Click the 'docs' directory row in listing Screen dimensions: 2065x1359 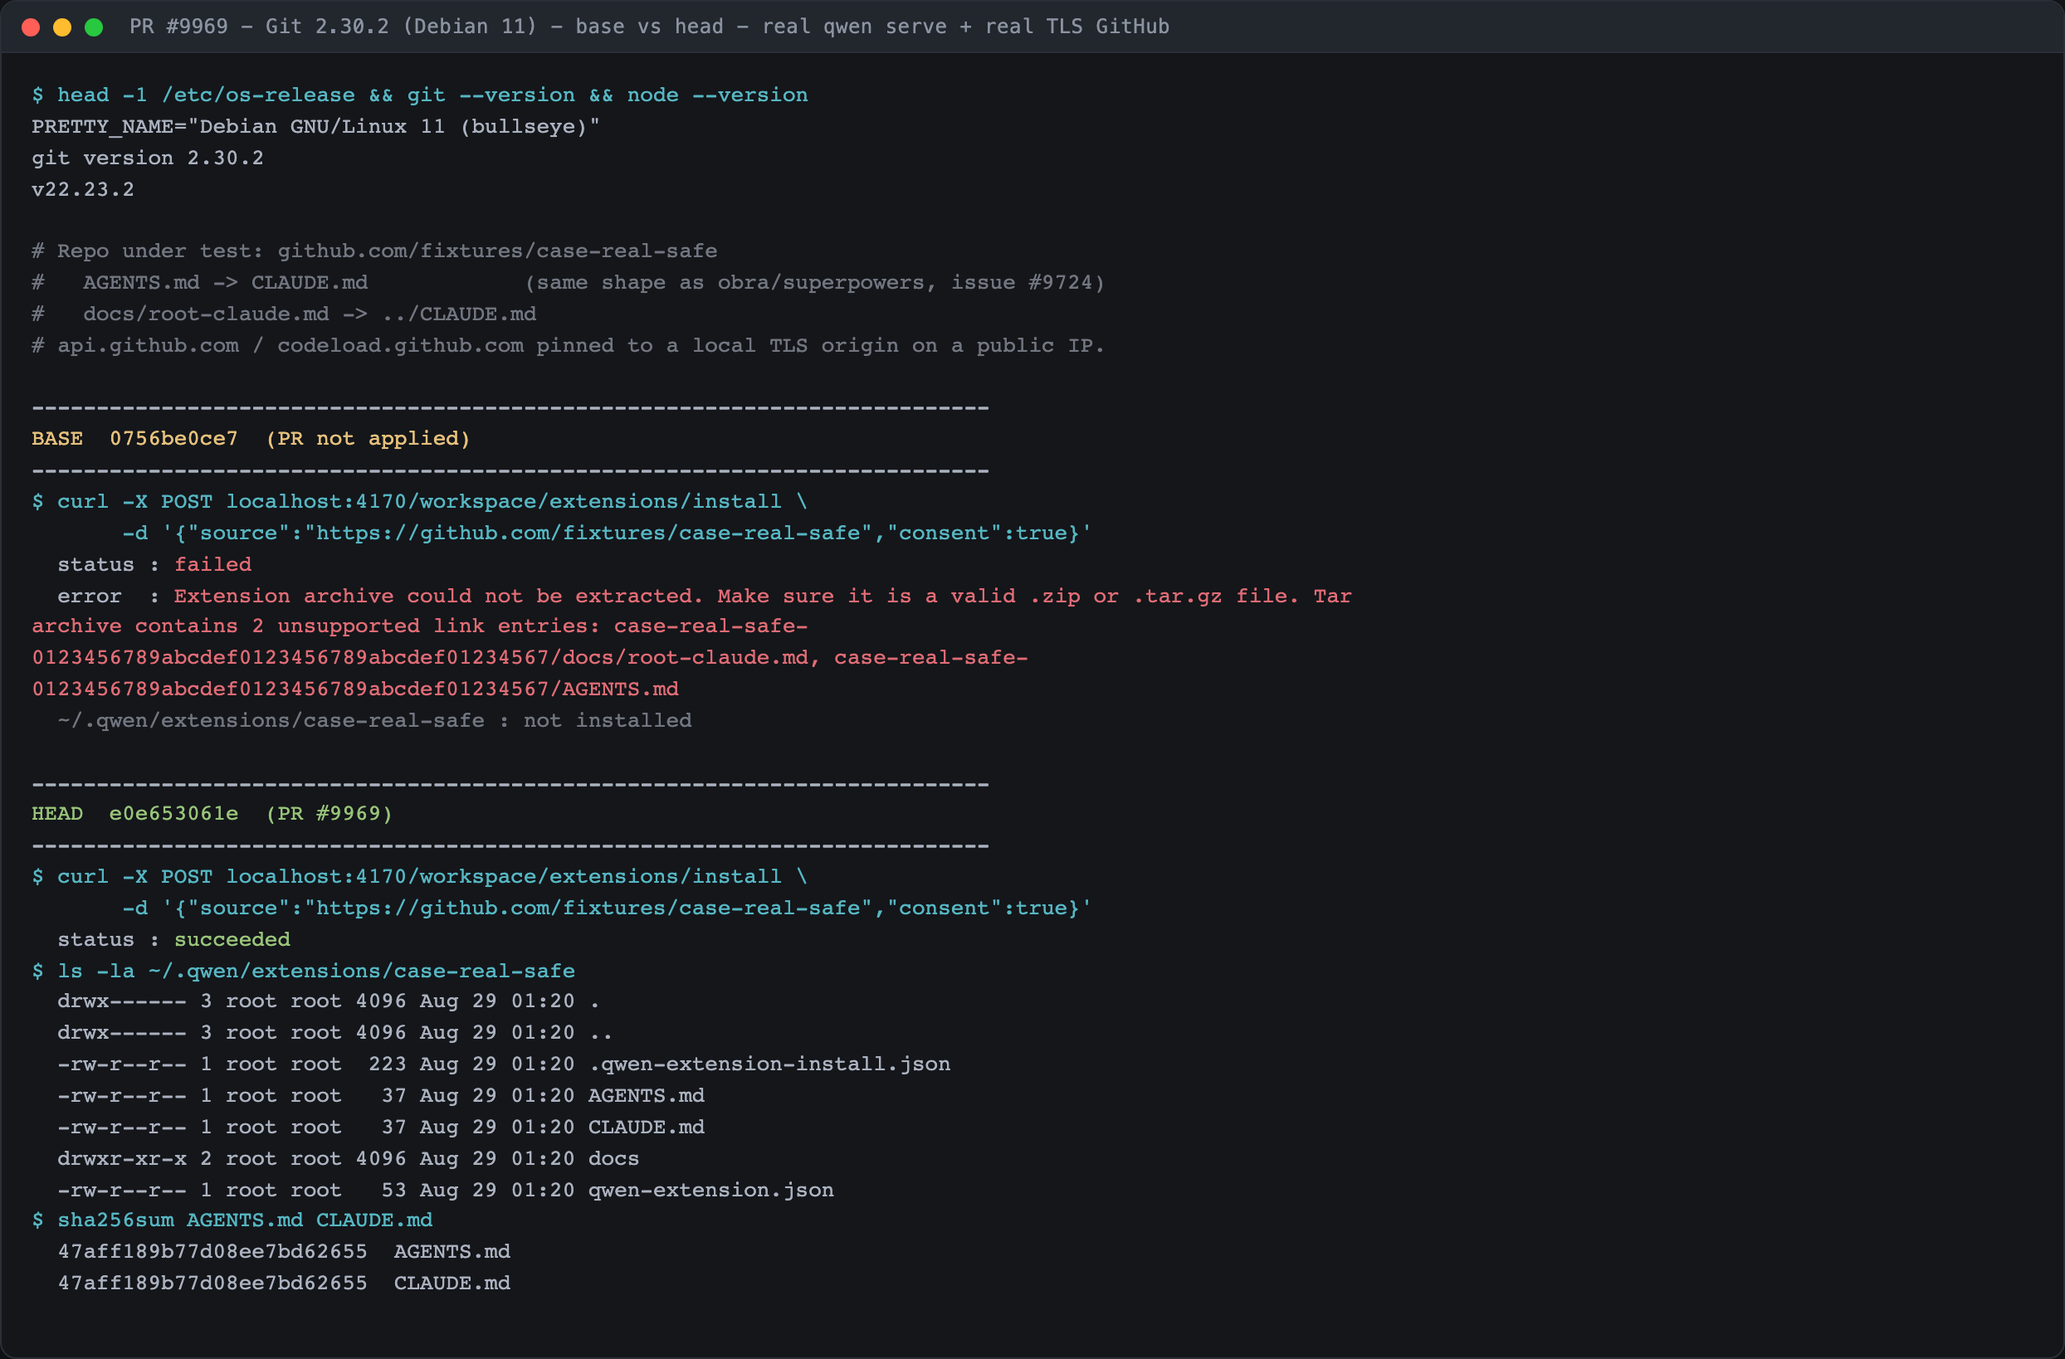tap(348, 1159)
